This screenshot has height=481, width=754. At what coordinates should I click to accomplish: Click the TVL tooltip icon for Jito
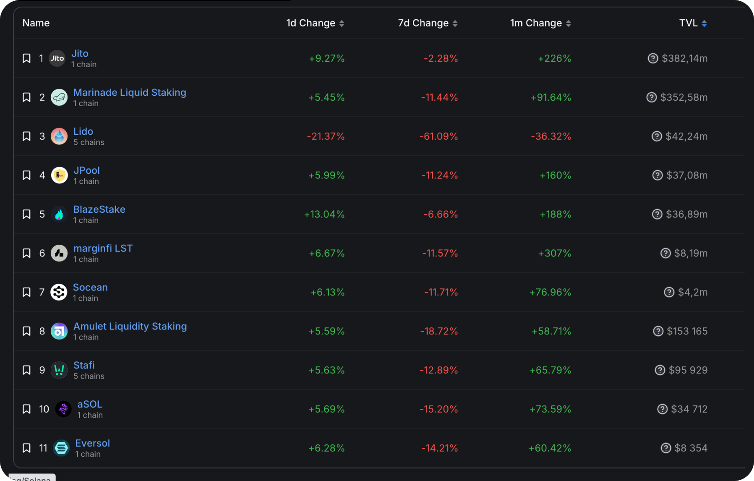coord(653,58)
